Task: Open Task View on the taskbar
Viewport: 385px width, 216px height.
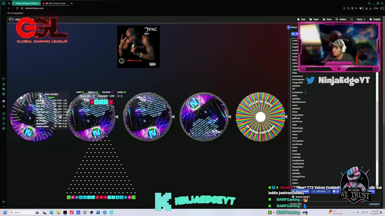Action: [45, 212]
